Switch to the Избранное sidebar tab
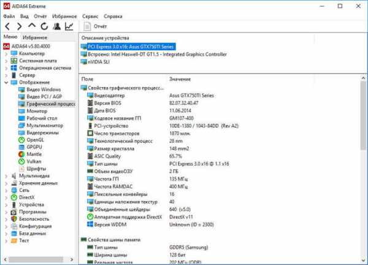 pyautogui.click(x=35, y=37)
